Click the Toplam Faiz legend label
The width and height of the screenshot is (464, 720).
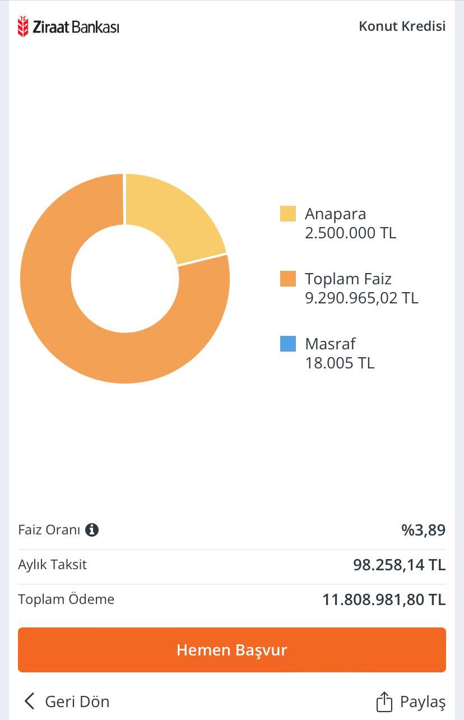click(348, 279)
